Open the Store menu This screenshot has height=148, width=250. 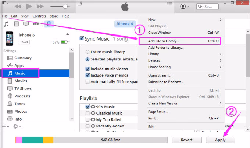click(x=54, y=16)
